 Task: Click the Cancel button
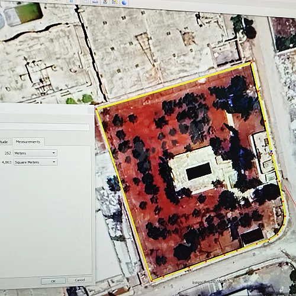(80, 280)
